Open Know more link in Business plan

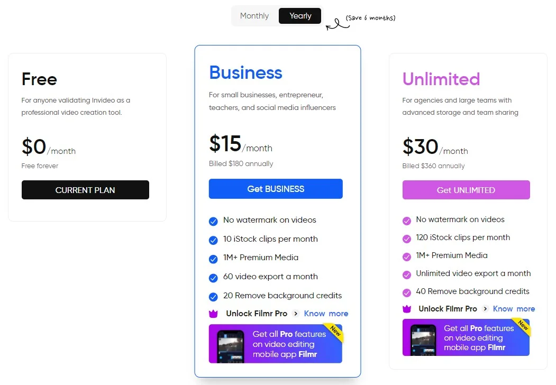pyautogui.click(x=326, y=314)
